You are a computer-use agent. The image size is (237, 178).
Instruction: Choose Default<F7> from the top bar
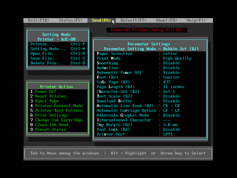pyautogui.click(x=133, y=20)
